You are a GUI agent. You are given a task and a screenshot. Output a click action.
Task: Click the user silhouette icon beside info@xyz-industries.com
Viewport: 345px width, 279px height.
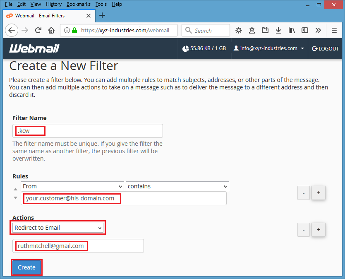[236, 48]
